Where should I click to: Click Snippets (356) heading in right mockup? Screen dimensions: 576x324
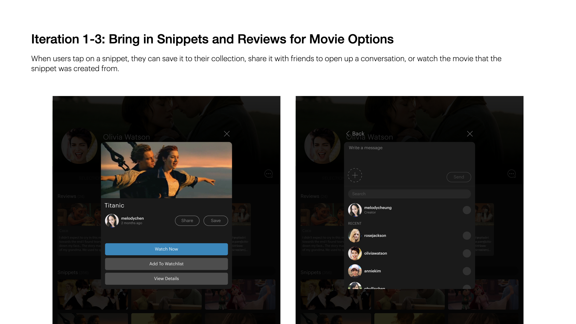point(316,272)
